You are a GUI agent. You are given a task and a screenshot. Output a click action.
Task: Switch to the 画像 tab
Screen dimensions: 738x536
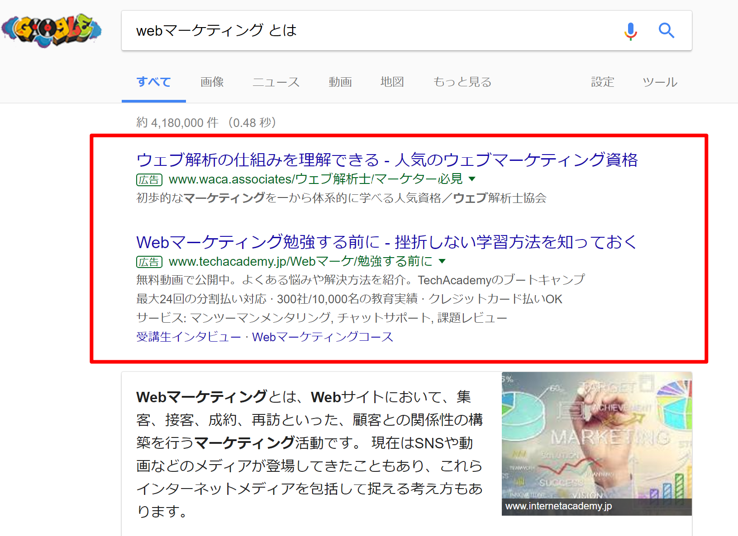(x=212, y=82)
